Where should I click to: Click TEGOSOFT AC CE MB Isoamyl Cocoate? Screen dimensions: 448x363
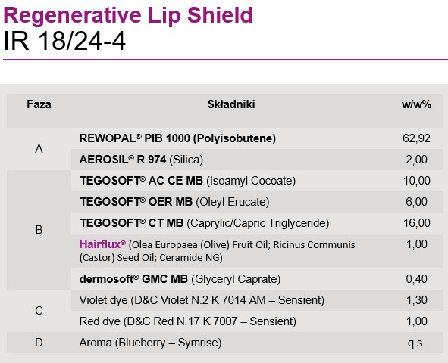point(188,181)
